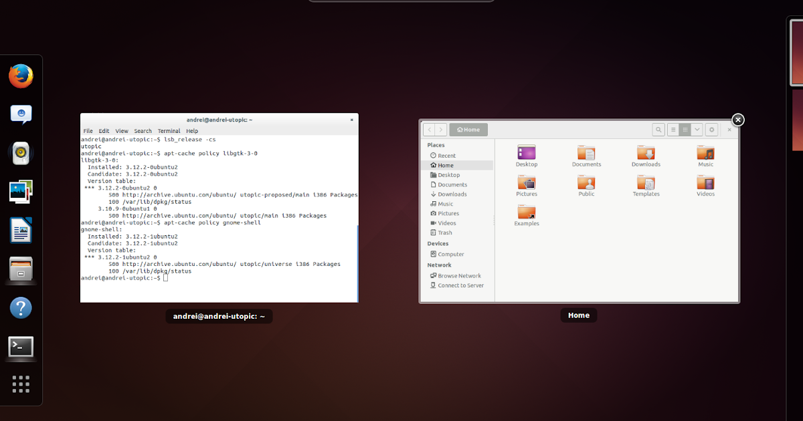
Task: Select Recent in the Places sidebar
Action: pyautogui.click(x=444, y=155)
